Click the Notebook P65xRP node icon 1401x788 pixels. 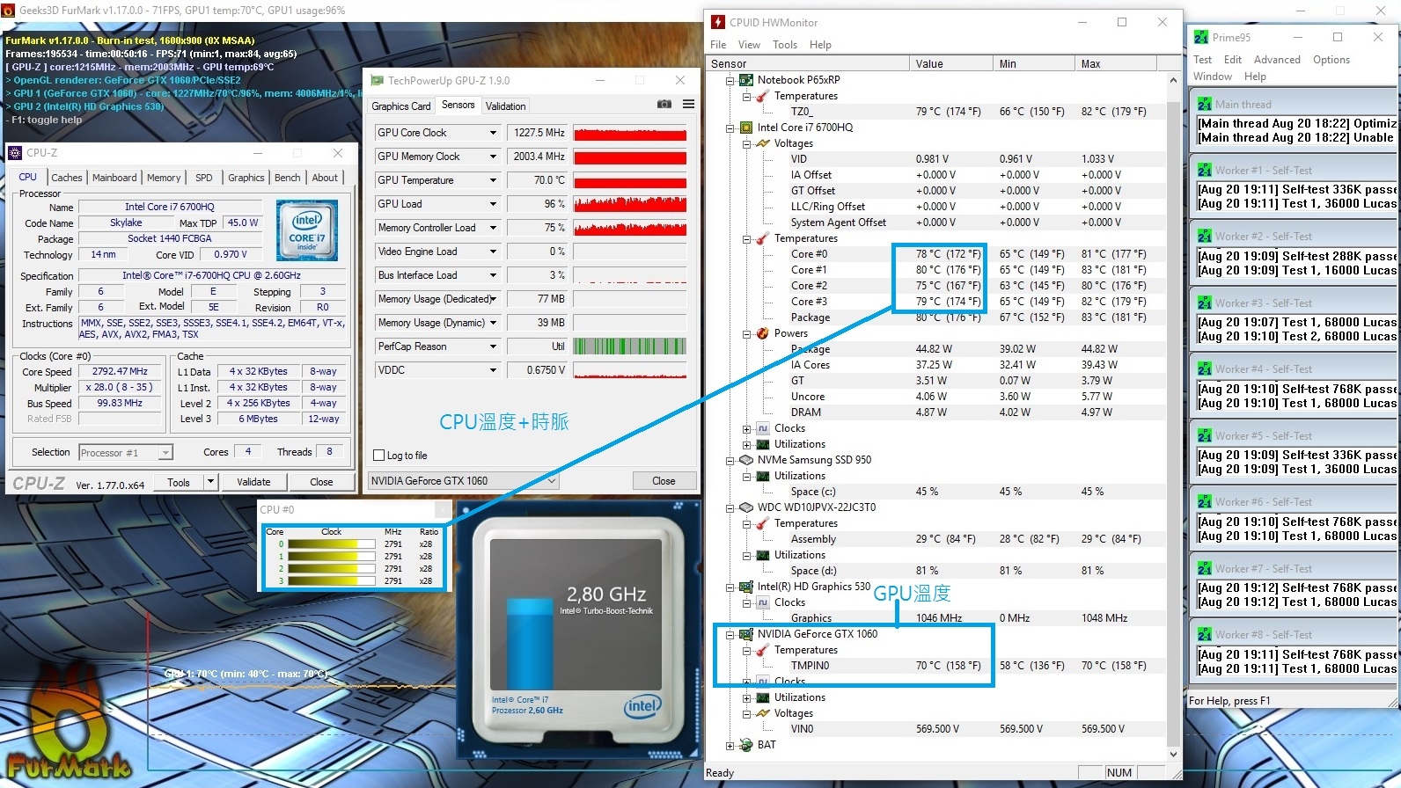(746, 80)
